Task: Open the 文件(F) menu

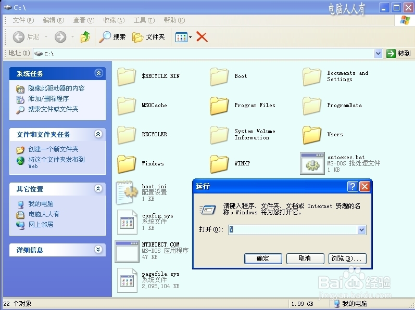Action: 23,20
